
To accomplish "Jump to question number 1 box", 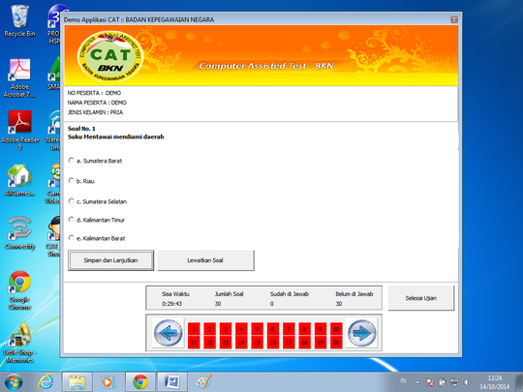I will [x=194, y=329].
